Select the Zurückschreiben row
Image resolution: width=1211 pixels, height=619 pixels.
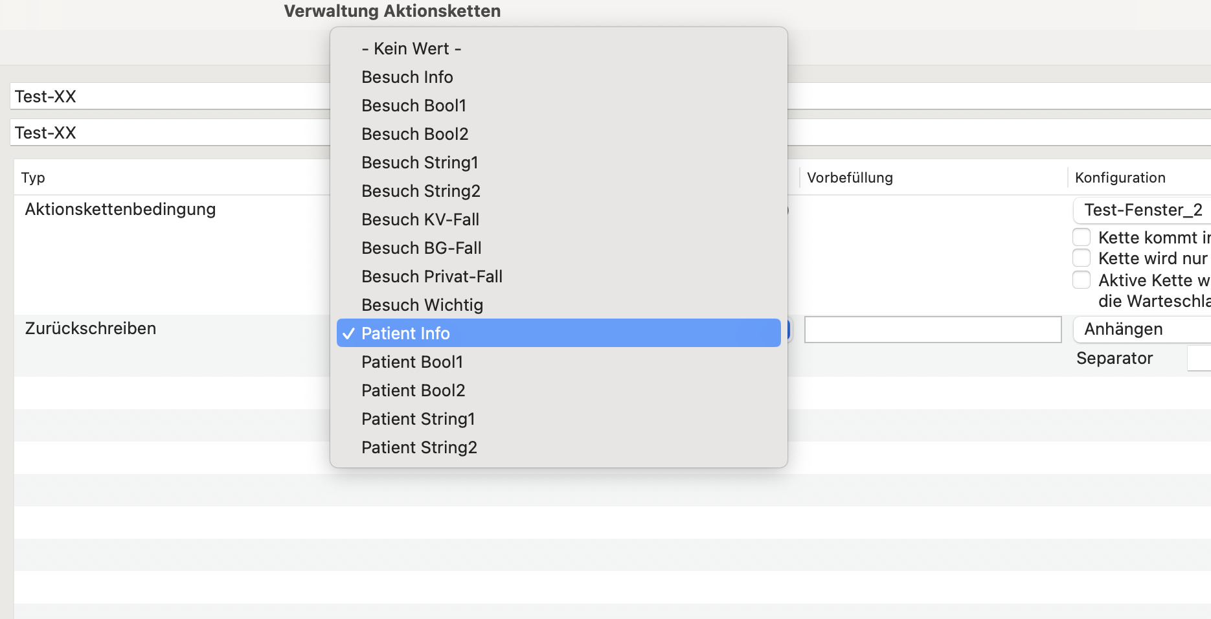click(613, 346)
